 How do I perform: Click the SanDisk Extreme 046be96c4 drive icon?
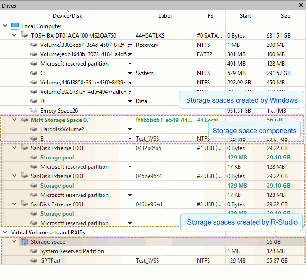(24, 175)
